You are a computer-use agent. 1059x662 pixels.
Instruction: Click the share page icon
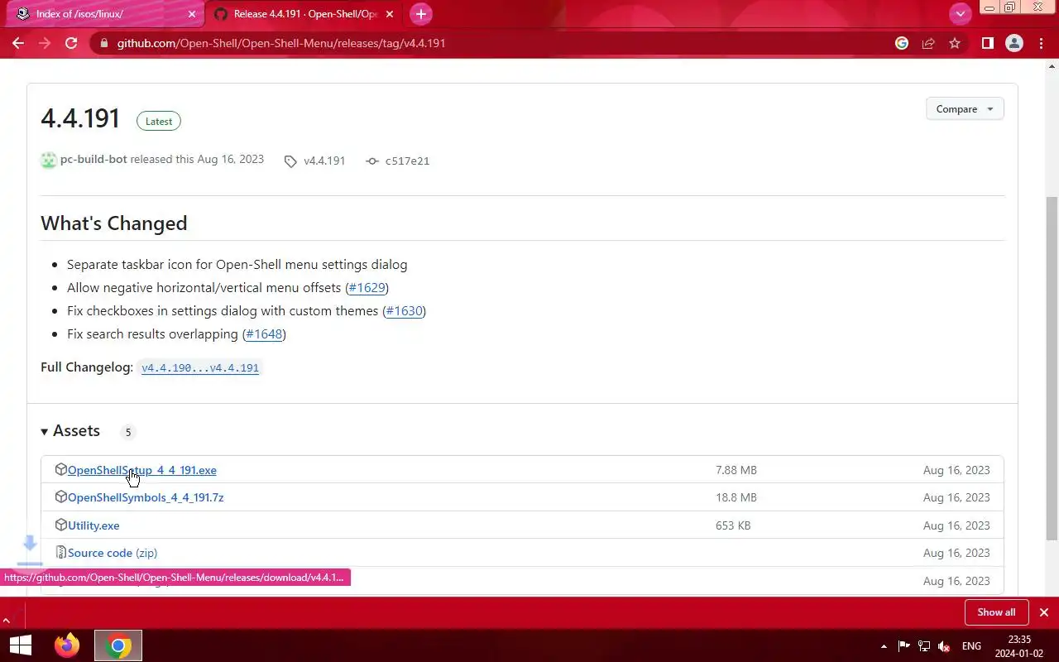pyautogui.click(x=928, y=43)
